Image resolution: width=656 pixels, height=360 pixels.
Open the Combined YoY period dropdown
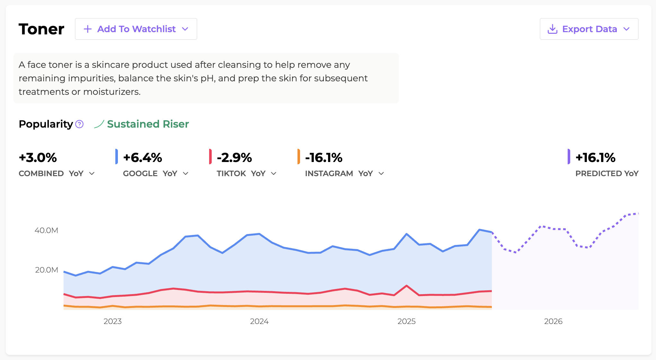click(92, 174)
